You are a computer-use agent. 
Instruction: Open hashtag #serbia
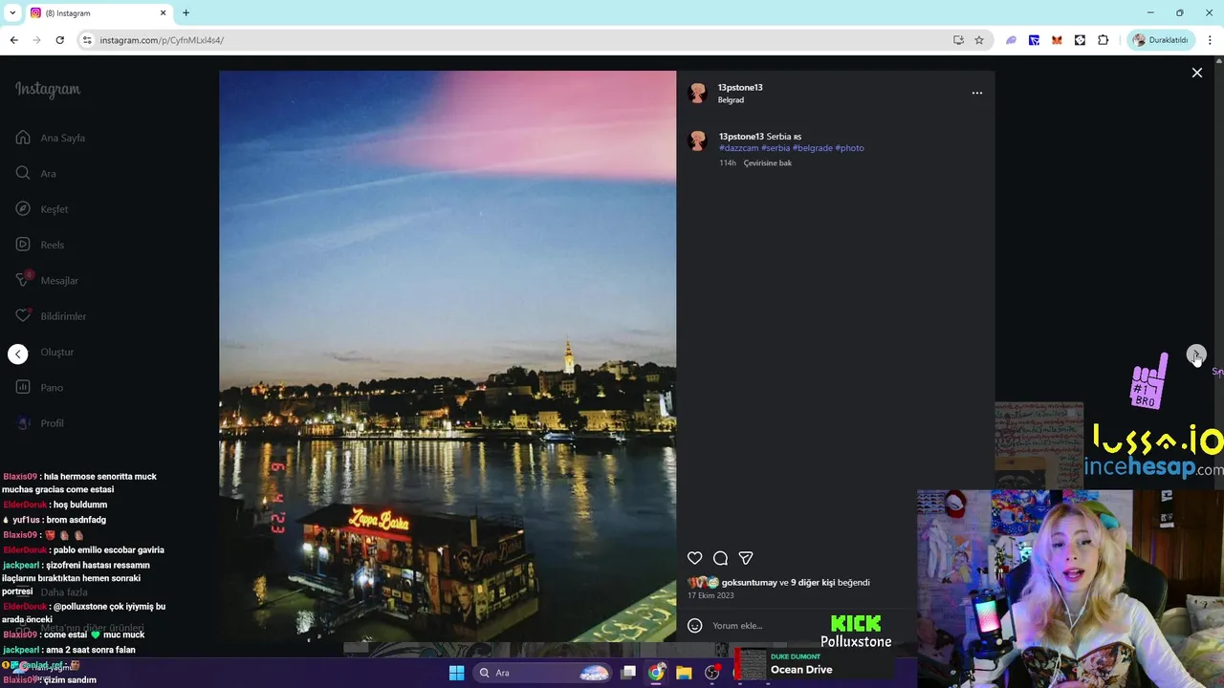tap(776, 148)
